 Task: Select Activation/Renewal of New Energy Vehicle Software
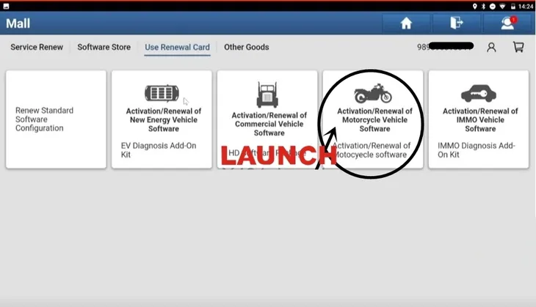(x=162, y=119)
